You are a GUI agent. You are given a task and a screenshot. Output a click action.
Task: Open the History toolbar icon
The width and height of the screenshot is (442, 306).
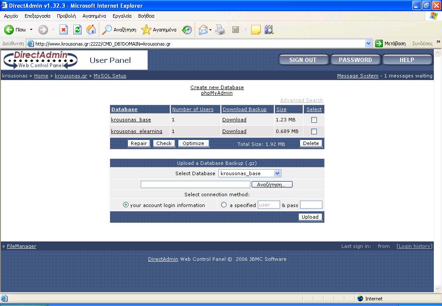[186, 30]
